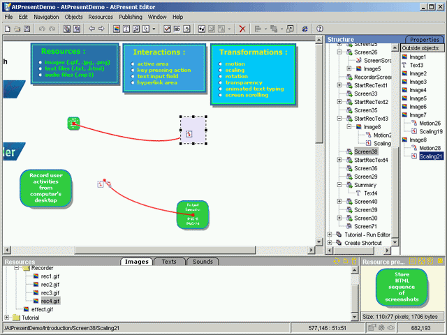Open the dropdown arrow next to align icon
Viewport: 447px width, 335px height.
point(265,29)
